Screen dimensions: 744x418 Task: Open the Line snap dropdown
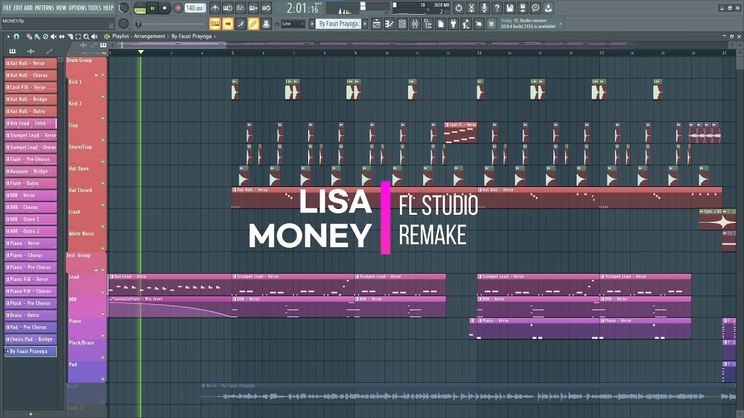tap(292, 24)
